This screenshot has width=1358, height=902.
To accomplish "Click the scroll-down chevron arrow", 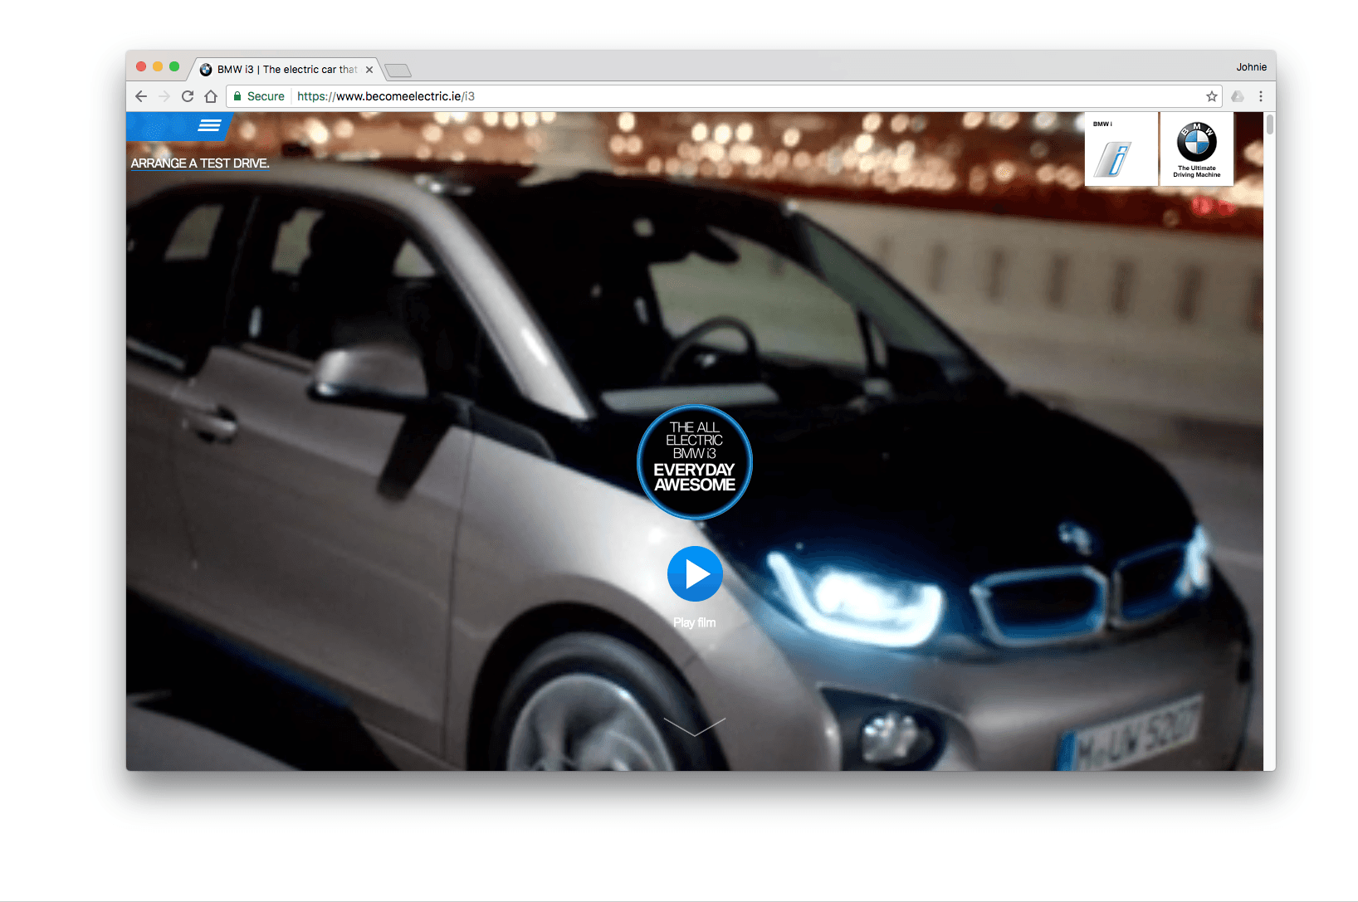I will tap(695, 727).
